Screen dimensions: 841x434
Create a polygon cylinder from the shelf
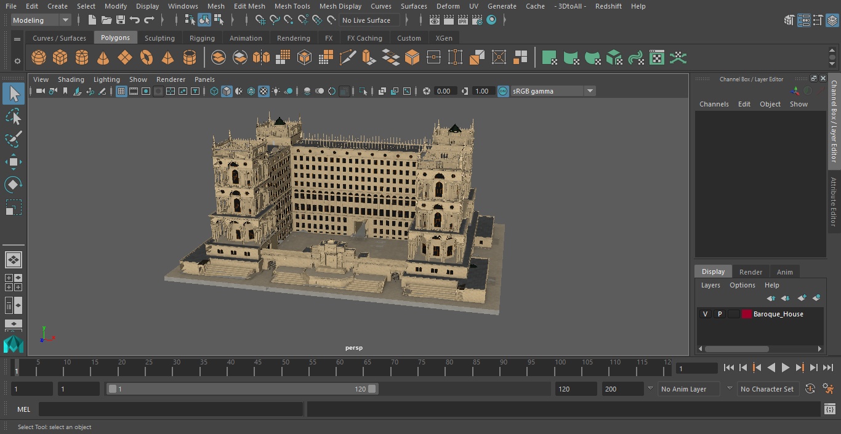click(x=82, y=58)
